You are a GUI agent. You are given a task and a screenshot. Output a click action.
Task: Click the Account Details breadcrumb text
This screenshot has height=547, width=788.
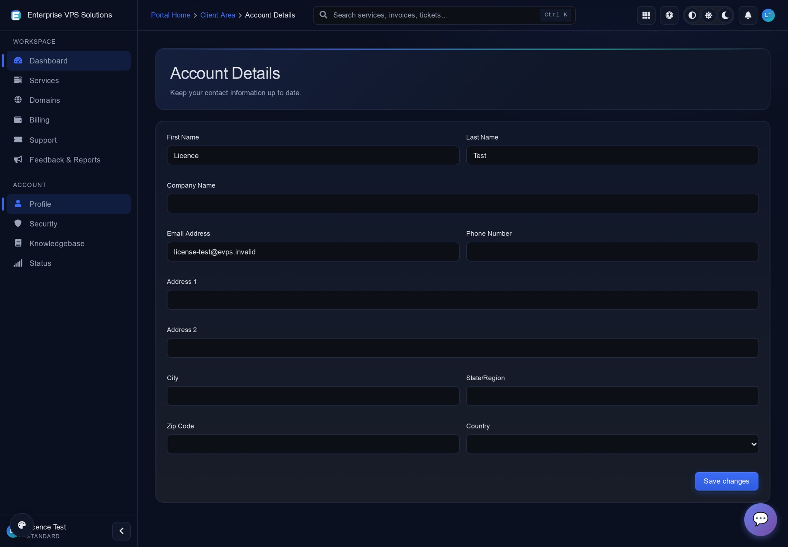270,15
